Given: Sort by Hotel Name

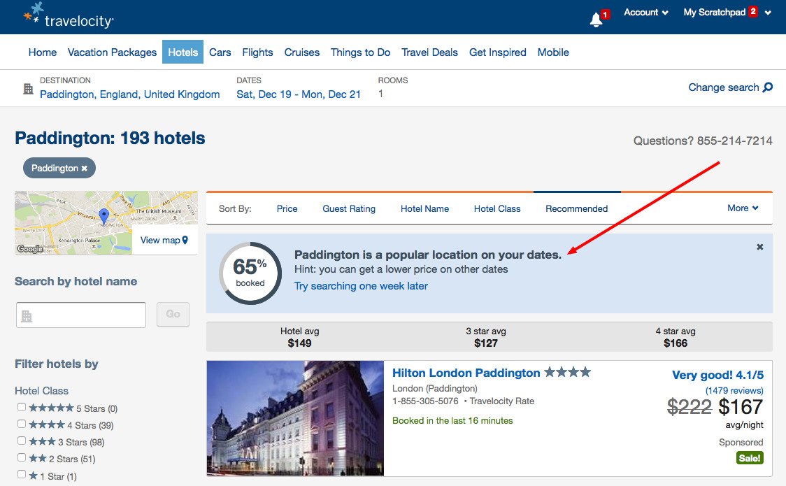Looking at the screenshot, I should pyautogui.click(x=424, y=208).
